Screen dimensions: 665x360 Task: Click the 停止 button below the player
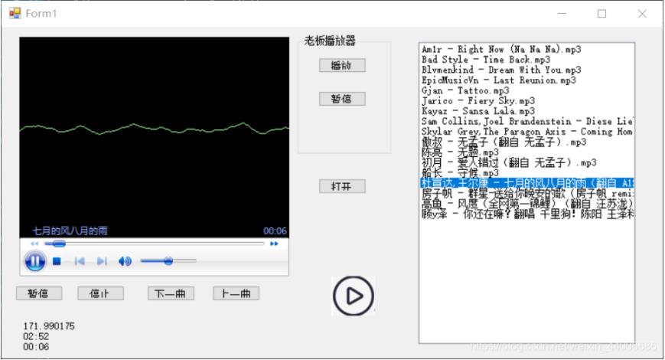coord(100,293)
